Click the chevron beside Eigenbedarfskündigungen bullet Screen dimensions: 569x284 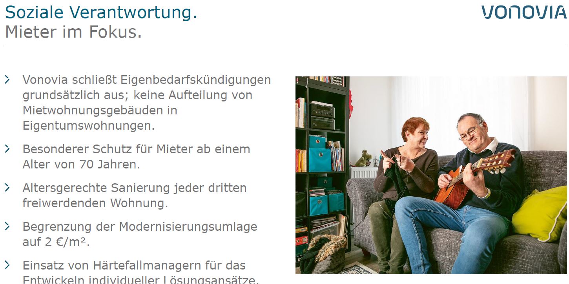pyautogui.click(x=7, y=80)
